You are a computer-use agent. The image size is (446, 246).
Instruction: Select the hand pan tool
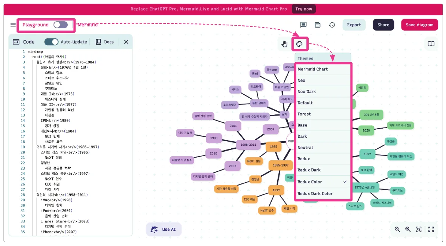[284, 44]
